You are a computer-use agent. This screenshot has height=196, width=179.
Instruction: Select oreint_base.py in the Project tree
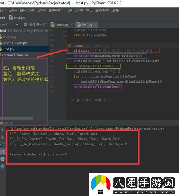coord(24,43)
